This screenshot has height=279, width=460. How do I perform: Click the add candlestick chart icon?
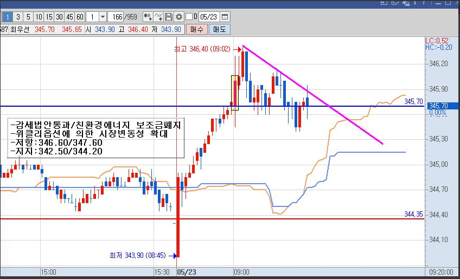click(x=148, y=17)
